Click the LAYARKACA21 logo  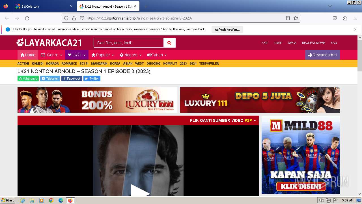click(x=49, y=43)
